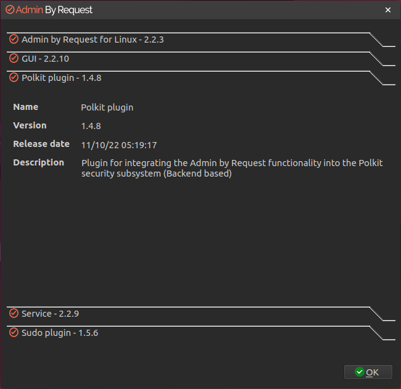Confirm dialog with the OK button
This screenshot has width=401, height=389.
click(x=368, y=372)
